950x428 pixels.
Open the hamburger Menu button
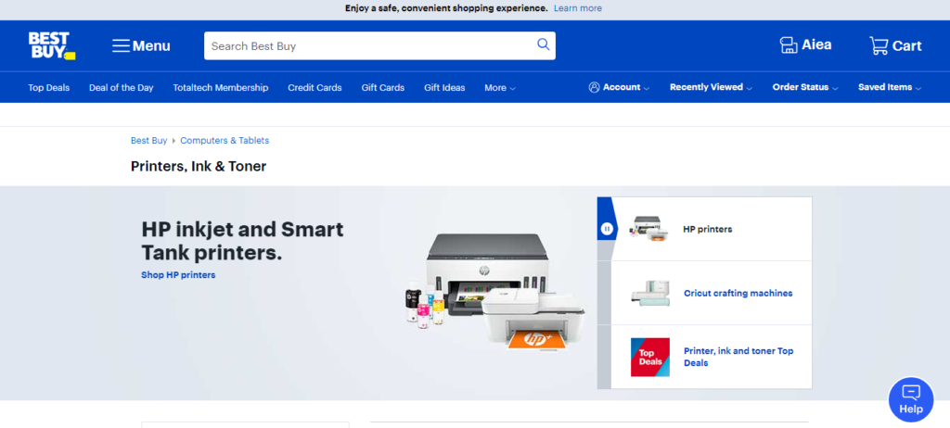point(141,46)
